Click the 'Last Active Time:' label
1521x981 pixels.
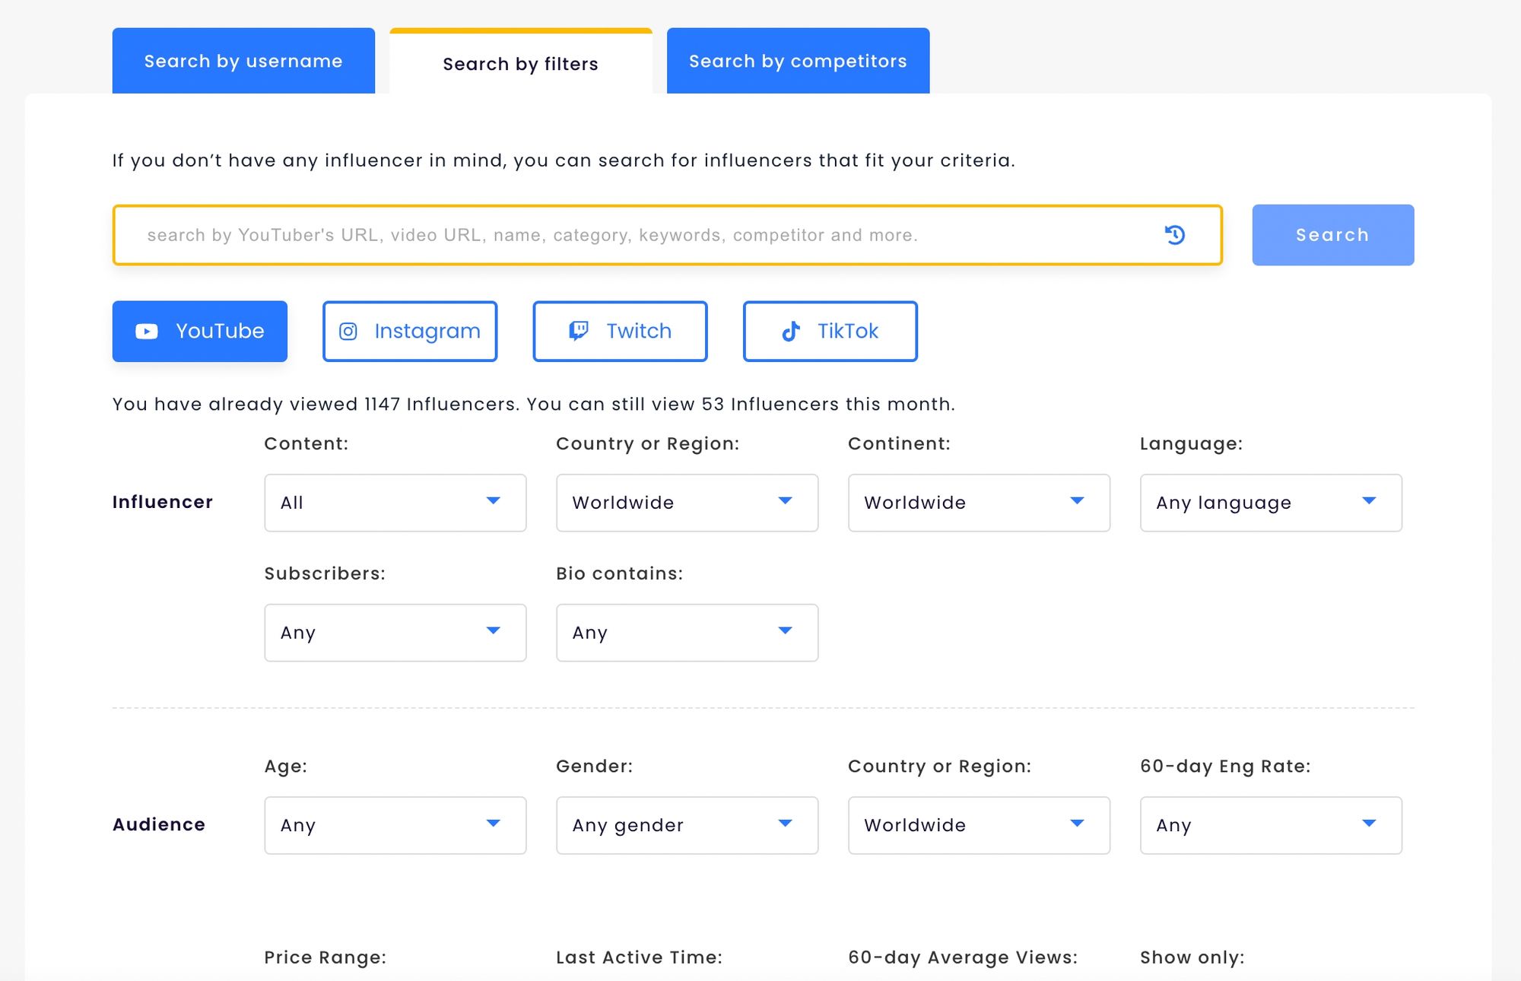coord(640,957)
